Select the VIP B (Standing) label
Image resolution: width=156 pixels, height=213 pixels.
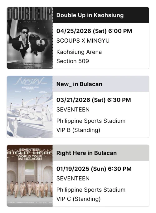click(x=78, y=130)
